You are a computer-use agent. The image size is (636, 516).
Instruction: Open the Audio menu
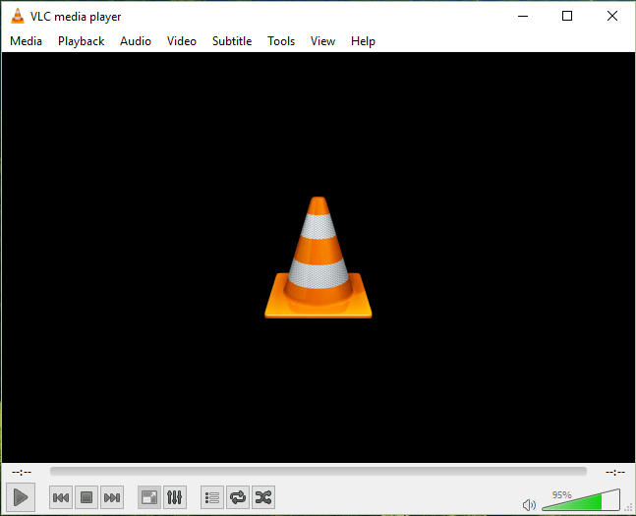(136, 41)
